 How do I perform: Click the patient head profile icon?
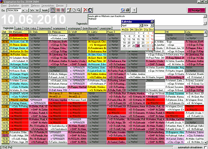pyautogui.click(x=90, y=10)
